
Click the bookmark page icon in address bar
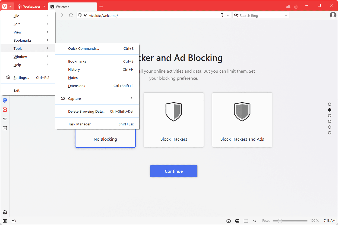point(222,16)
